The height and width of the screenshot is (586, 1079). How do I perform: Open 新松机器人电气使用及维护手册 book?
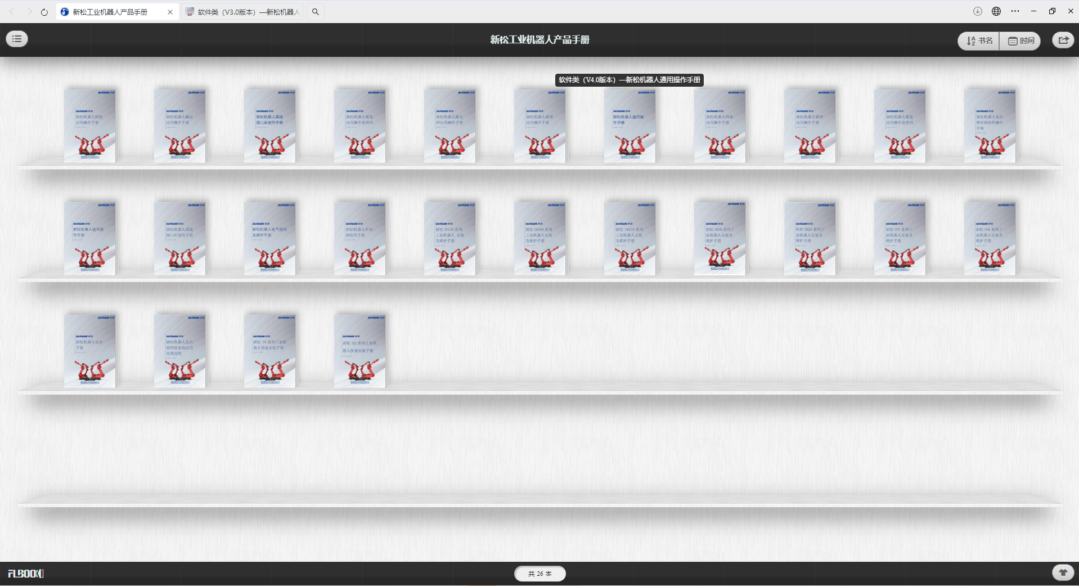pyautogui.click(x=270, y=239)
